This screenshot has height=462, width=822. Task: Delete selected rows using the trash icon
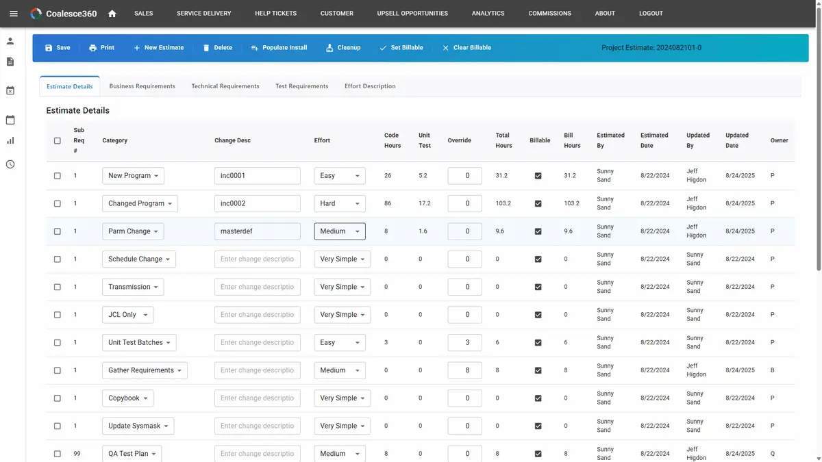click(208, 47)
